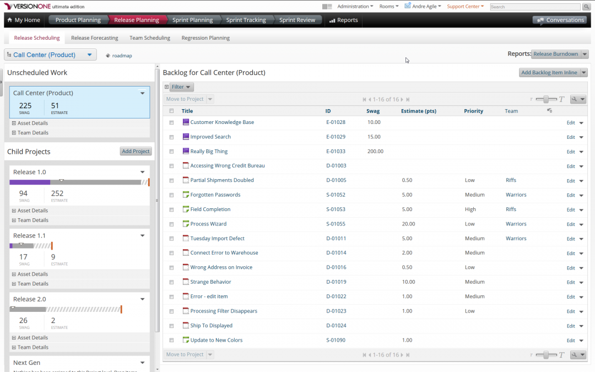Click the epic icon beside Customer Knowledge Base
Viewport: 595px width, 372px height.
186,122
